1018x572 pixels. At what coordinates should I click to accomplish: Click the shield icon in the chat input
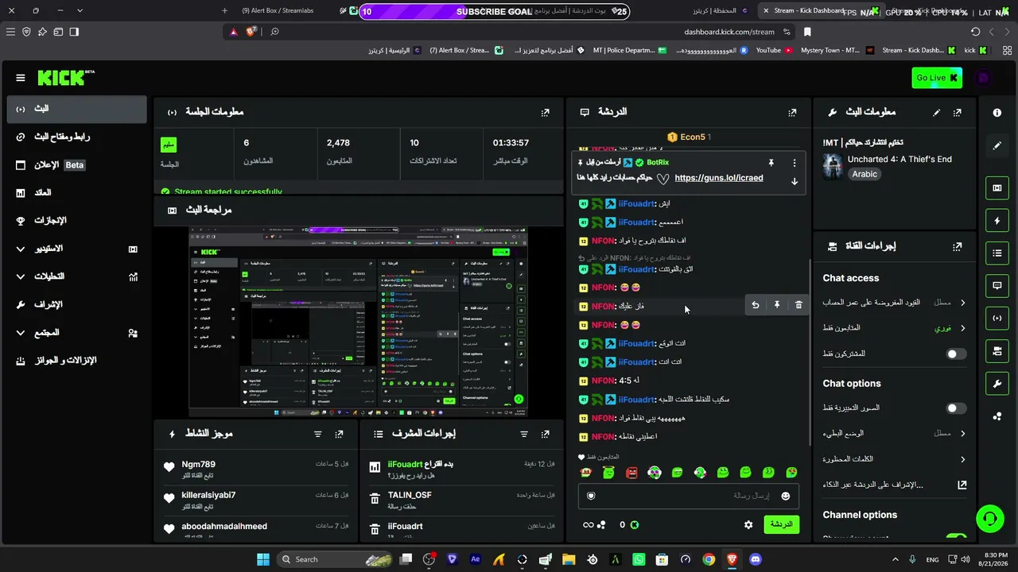[x=591, y=497]
